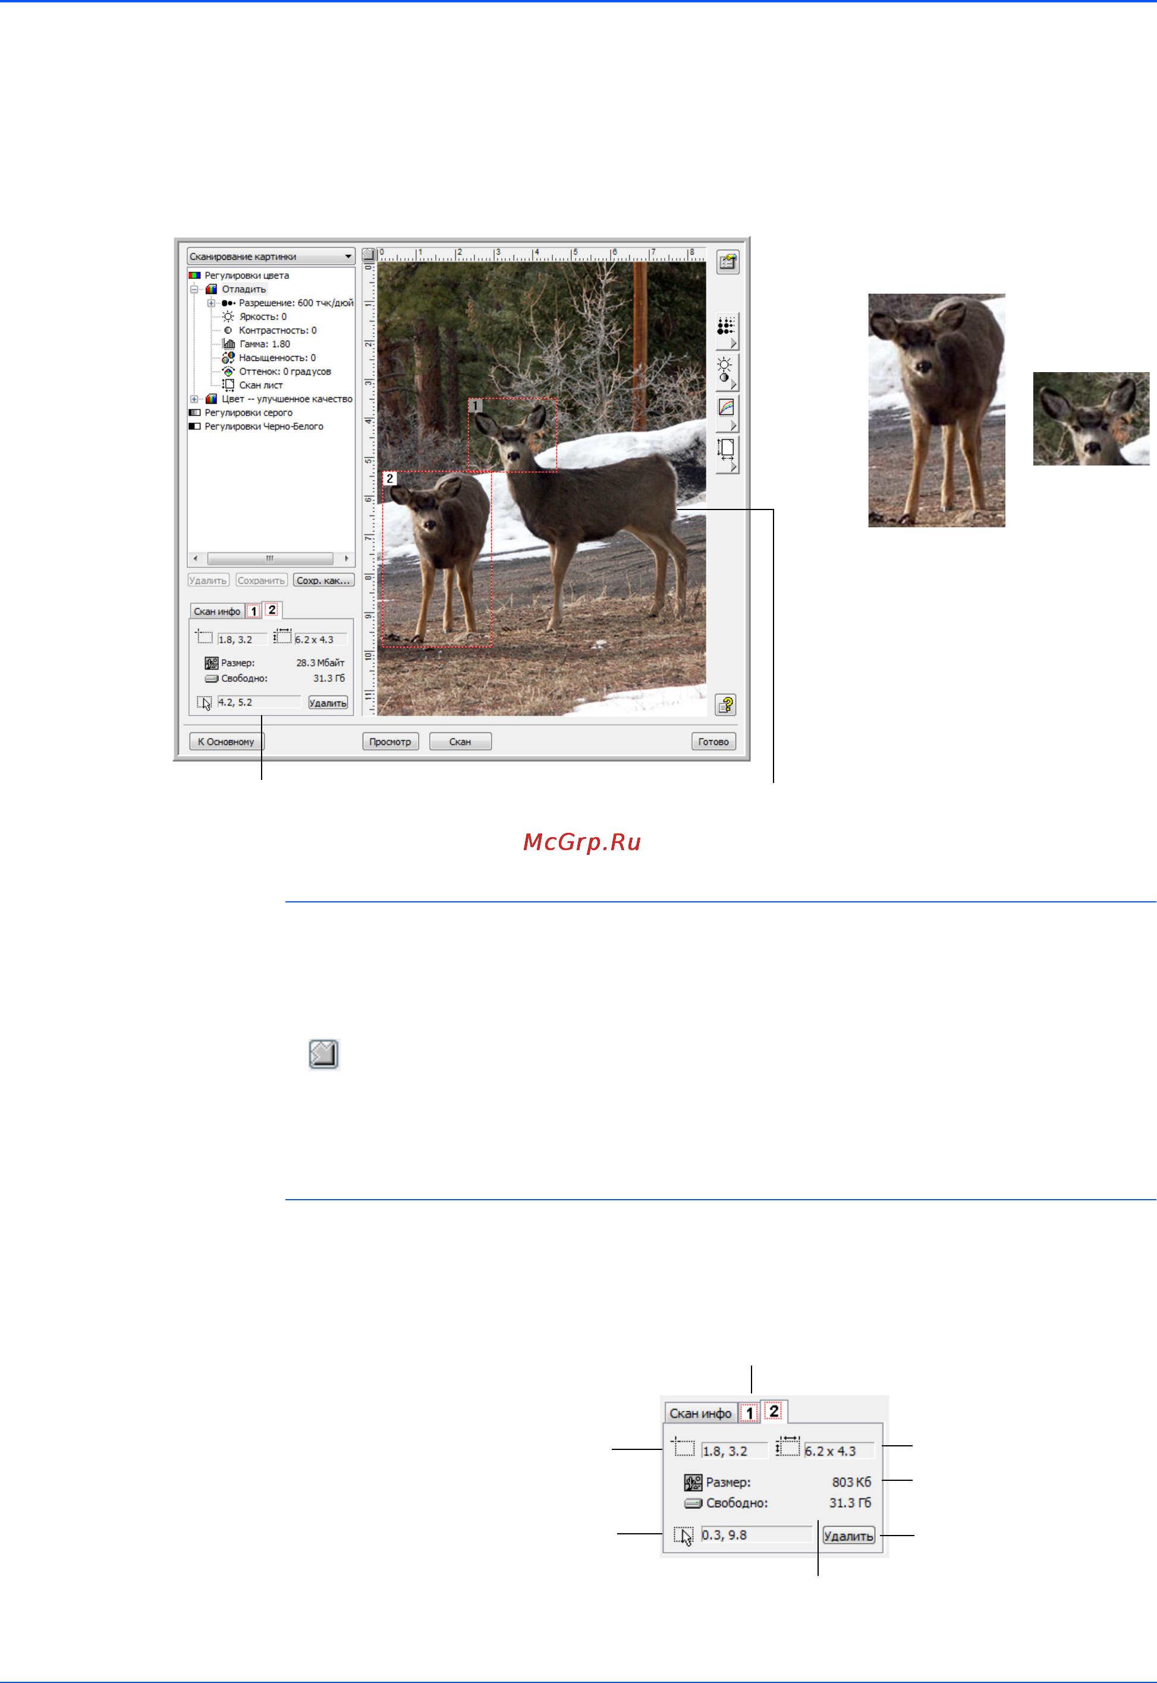Click the 0.3, 9.8 field in bottom panel
The image size is (1157, 1683).
(x=757, y=1535)
